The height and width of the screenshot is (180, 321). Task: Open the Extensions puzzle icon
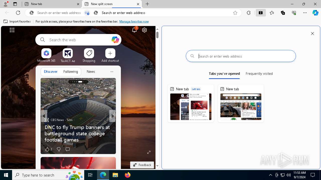pos(249,13)
